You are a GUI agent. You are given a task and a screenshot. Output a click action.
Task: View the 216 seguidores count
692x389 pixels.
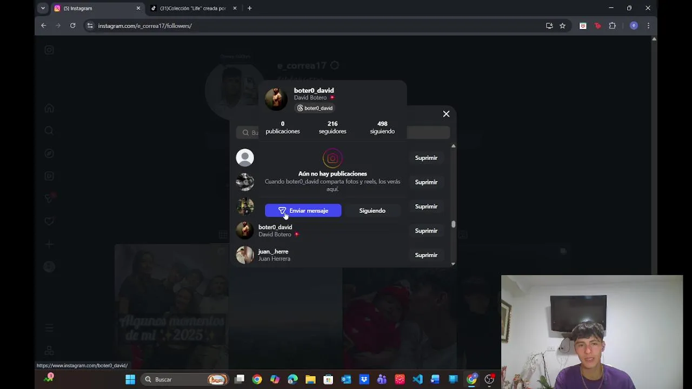pyautogui.click(x=332, y=128)
